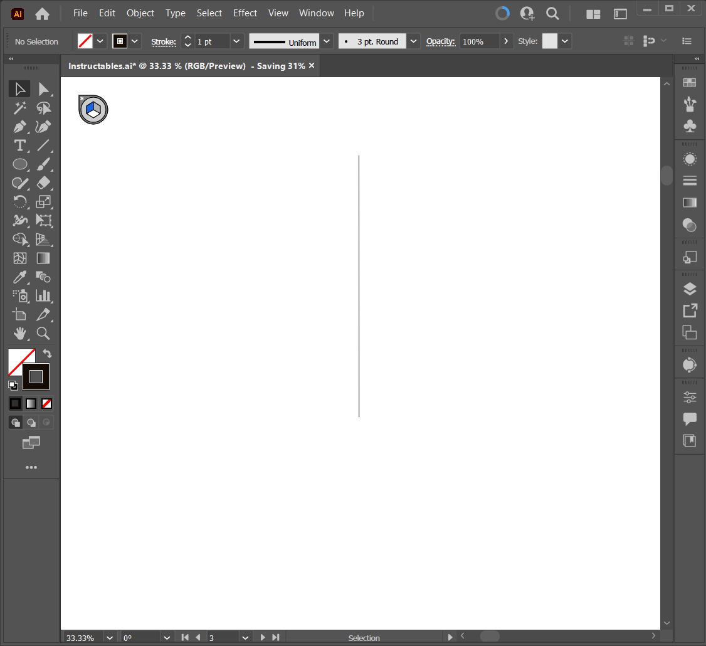Set the fill color to None
This screenshot has width=706, height=646.
click(x=46, y=403)
